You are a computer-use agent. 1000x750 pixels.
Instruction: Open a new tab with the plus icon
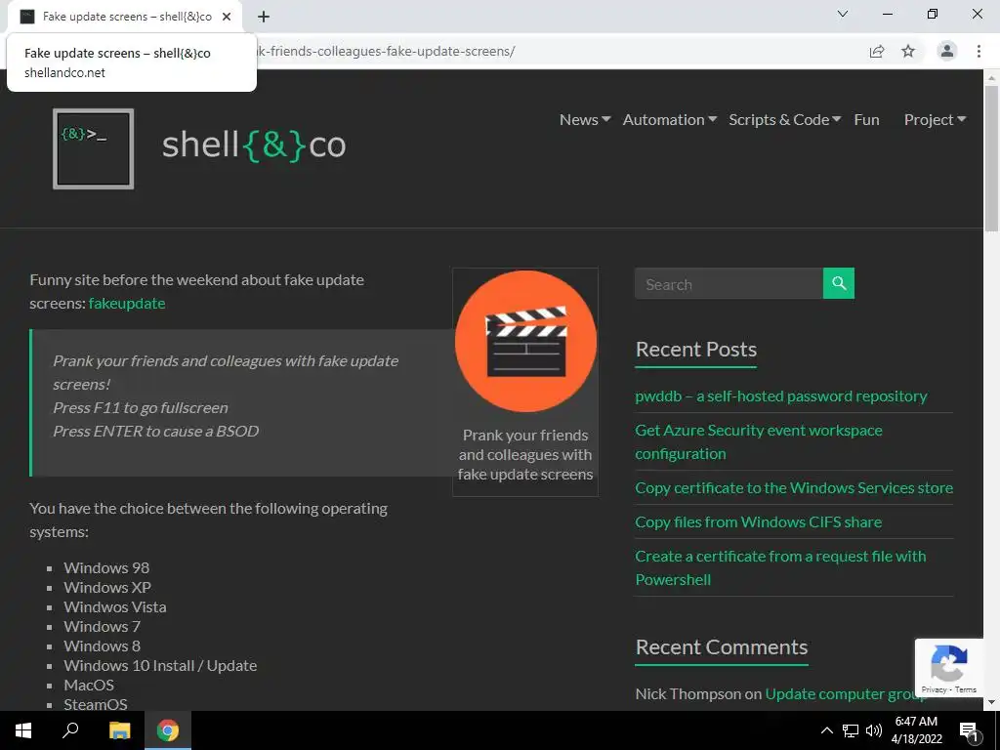(x=264, y=17)
